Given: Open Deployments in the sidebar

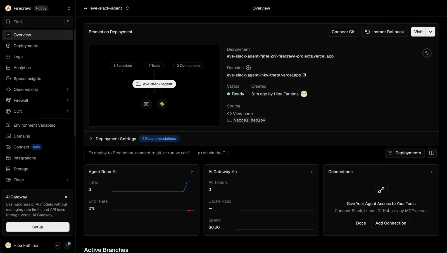Looking at the screenshot, I should point(38,46).
